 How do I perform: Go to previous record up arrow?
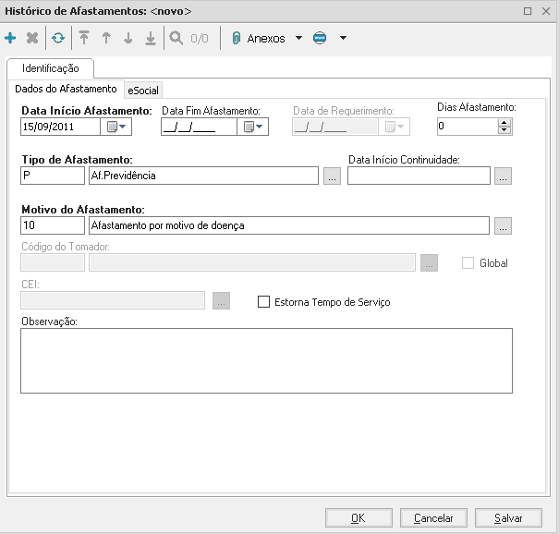(106, 38)
